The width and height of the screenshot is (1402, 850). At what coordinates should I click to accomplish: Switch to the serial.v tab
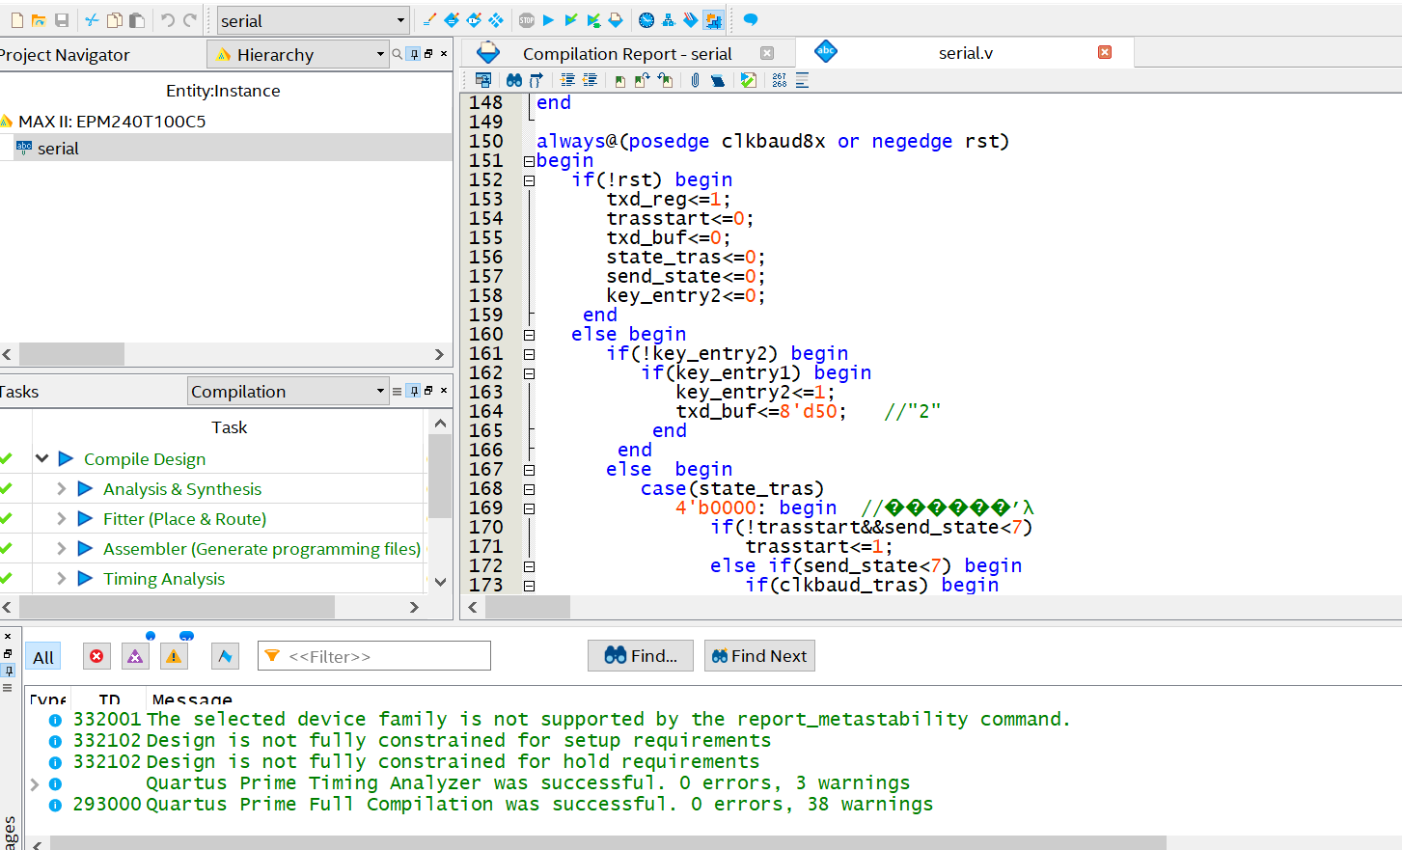(966, 53)
